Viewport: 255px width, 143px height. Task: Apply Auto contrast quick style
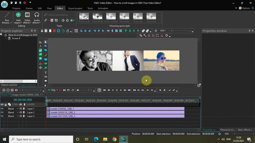point(111,17)
